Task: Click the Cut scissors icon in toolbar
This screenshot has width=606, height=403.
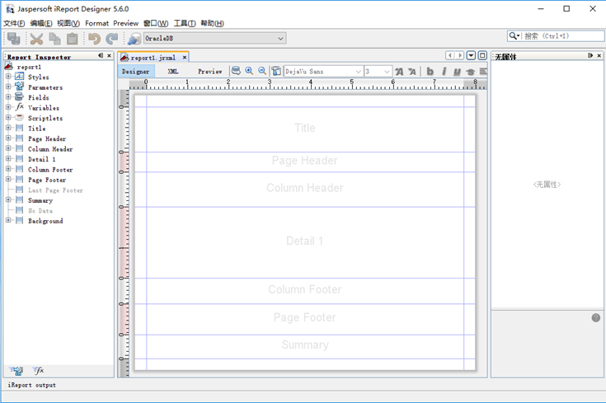Action: 36,39
